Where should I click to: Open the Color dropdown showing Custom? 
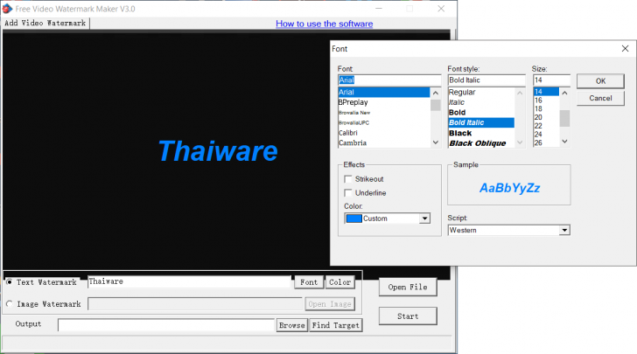[x=424, y=219]
